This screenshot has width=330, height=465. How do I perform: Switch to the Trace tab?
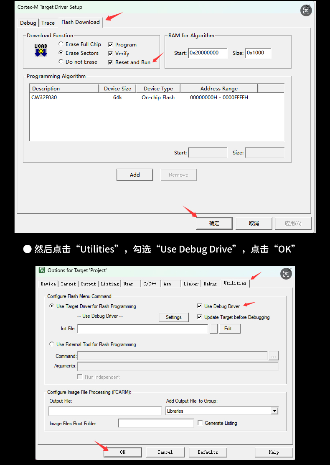tap(48, 23)
